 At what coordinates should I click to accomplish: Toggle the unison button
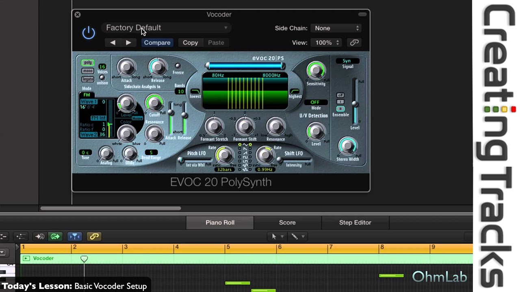pos(102,77)
